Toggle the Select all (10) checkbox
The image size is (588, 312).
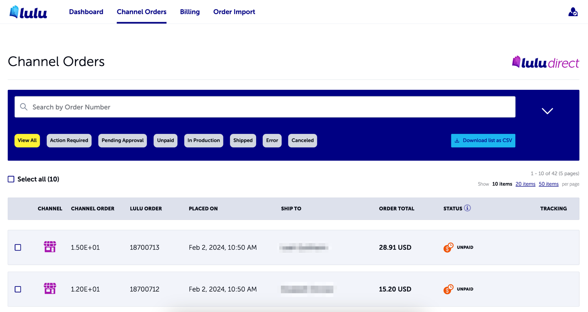[x=11, y=179]
